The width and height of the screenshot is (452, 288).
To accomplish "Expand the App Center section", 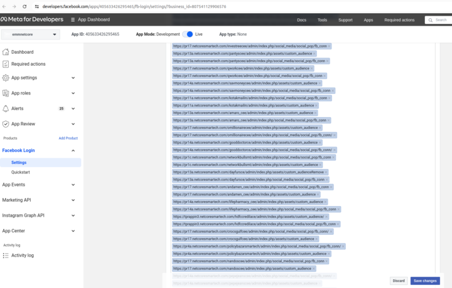I will [73, 231].
